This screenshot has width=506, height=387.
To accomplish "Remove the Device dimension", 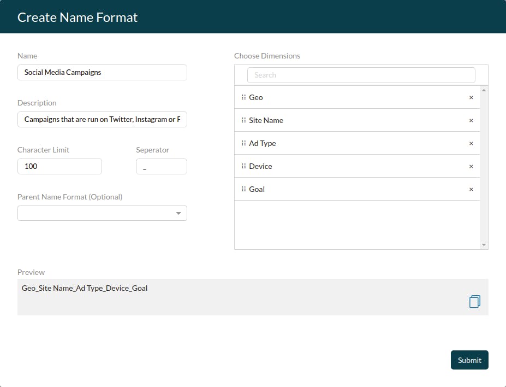I will 471,166.
